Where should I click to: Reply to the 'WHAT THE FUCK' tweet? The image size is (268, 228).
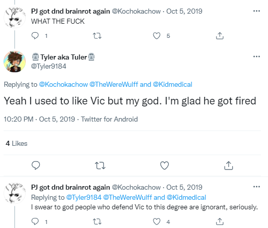click(x=35, y=36)
